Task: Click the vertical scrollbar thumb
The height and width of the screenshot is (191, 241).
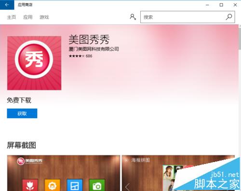Action: pos(240,39)
